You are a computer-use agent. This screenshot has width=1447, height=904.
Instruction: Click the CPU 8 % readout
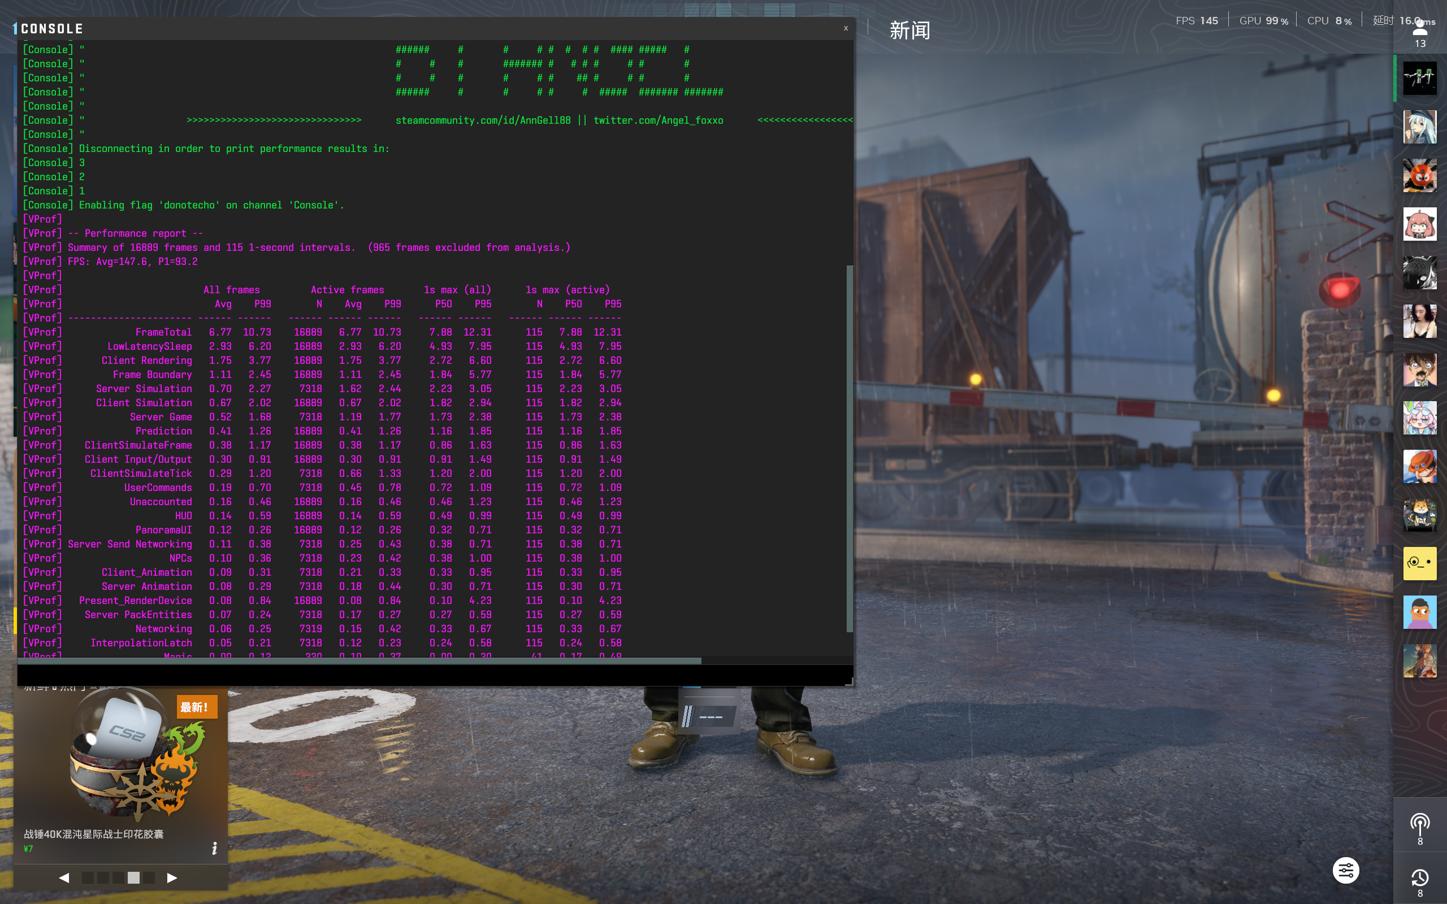pyautogui.click(x=1329, y=21)
